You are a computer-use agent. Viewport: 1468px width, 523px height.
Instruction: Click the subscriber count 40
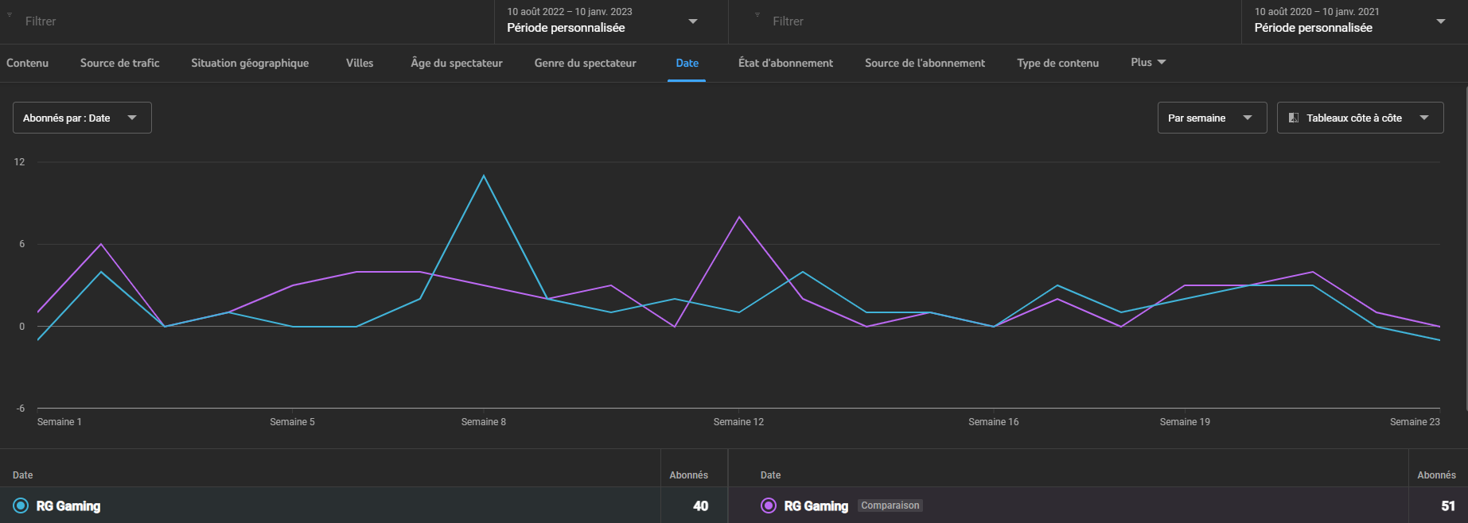(700, 506)
